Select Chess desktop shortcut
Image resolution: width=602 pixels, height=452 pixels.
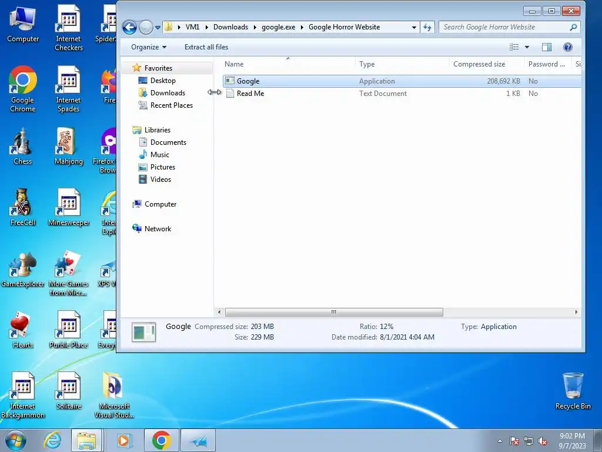click(23, 146)
